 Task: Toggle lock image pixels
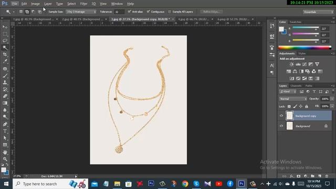pos(295,106)
